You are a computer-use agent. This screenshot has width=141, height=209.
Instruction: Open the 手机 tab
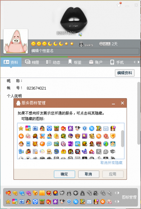[117, 62]
